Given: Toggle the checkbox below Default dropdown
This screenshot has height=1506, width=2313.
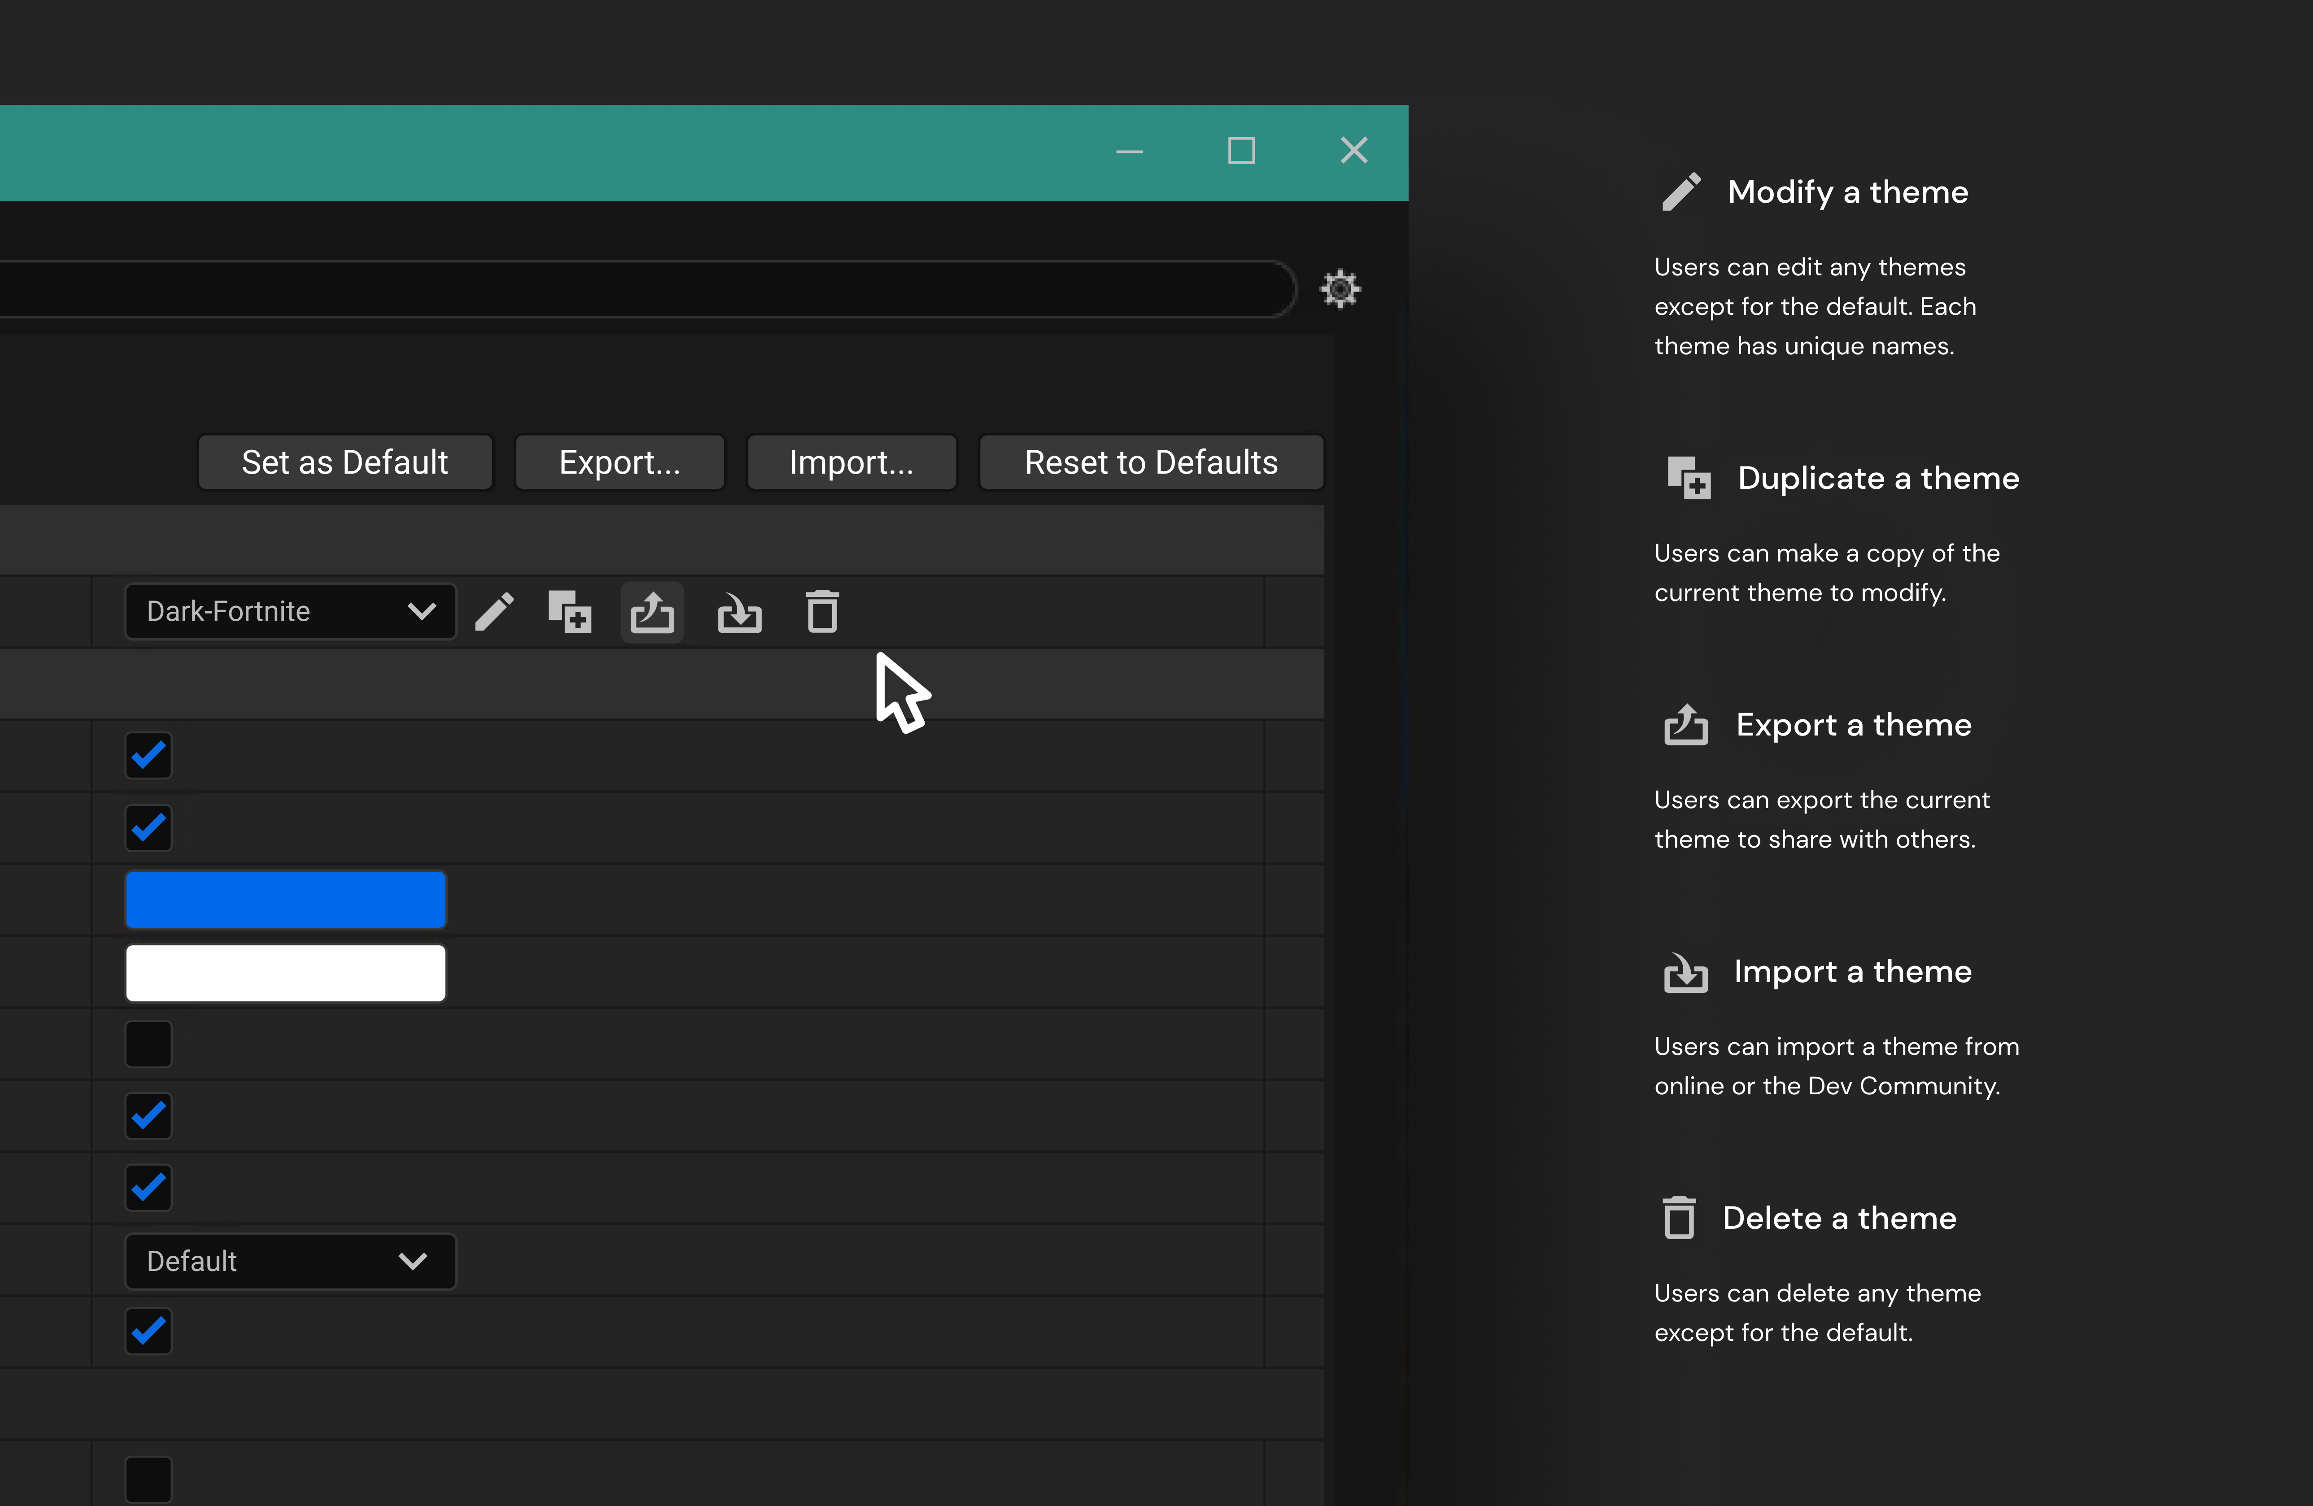Looking at the screenshot, I should click(x=148, y=1330).
